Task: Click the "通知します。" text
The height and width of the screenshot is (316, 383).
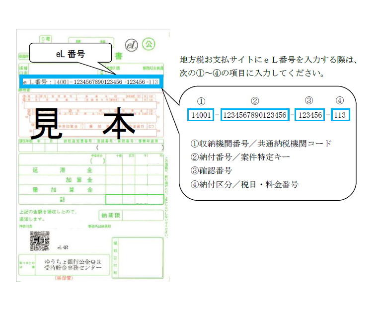Action: (32, 219)
